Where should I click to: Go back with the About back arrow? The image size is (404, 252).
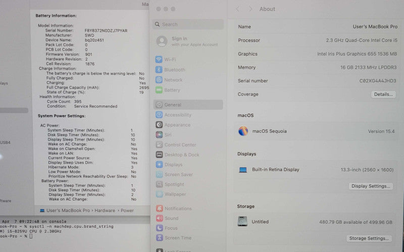click(x=237, y=9)
